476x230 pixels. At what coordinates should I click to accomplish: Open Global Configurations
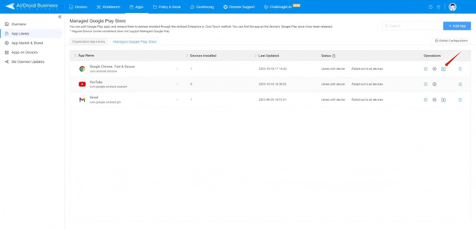point(451,41)
